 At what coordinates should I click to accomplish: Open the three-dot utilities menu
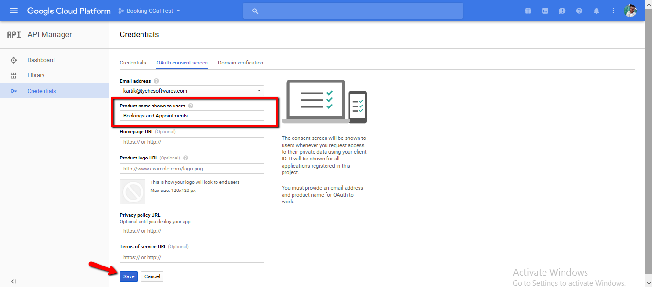(613, 11)
